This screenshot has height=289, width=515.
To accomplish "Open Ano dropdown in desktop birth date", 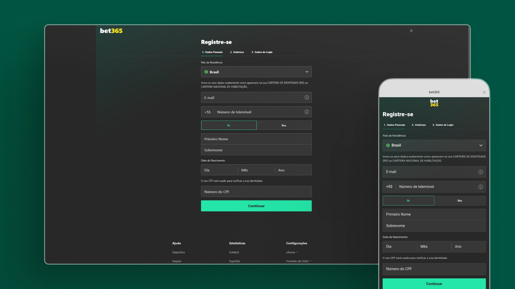I will 293,170.
